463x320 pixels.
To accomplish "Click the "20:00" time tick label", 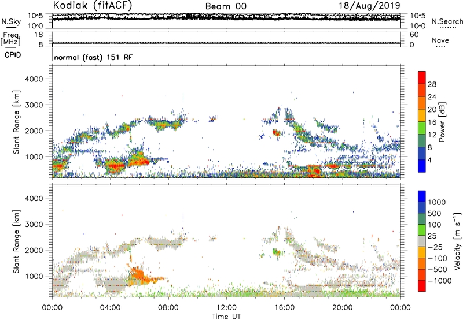I will [343, 308].
